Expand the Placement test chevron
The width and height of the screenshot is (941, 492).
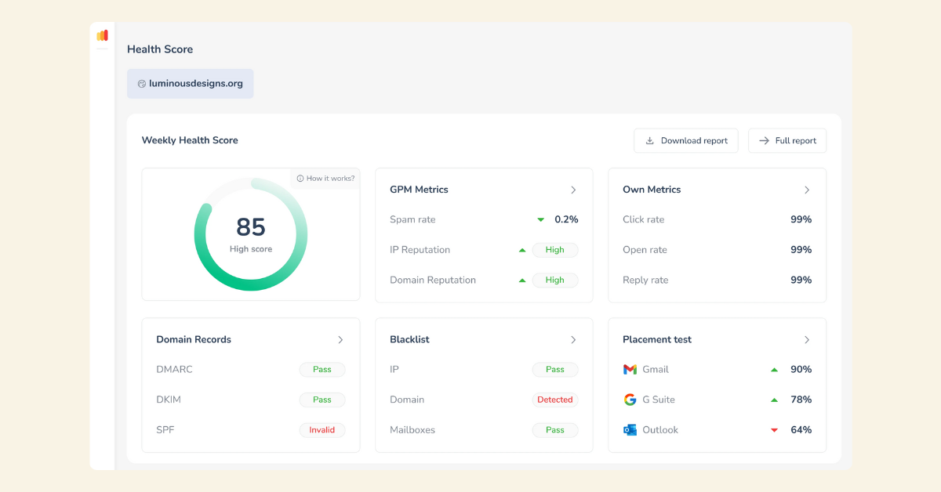[x=807, y=340]
